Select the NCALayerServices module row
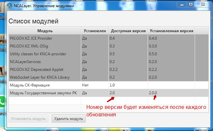 [109, 62]
